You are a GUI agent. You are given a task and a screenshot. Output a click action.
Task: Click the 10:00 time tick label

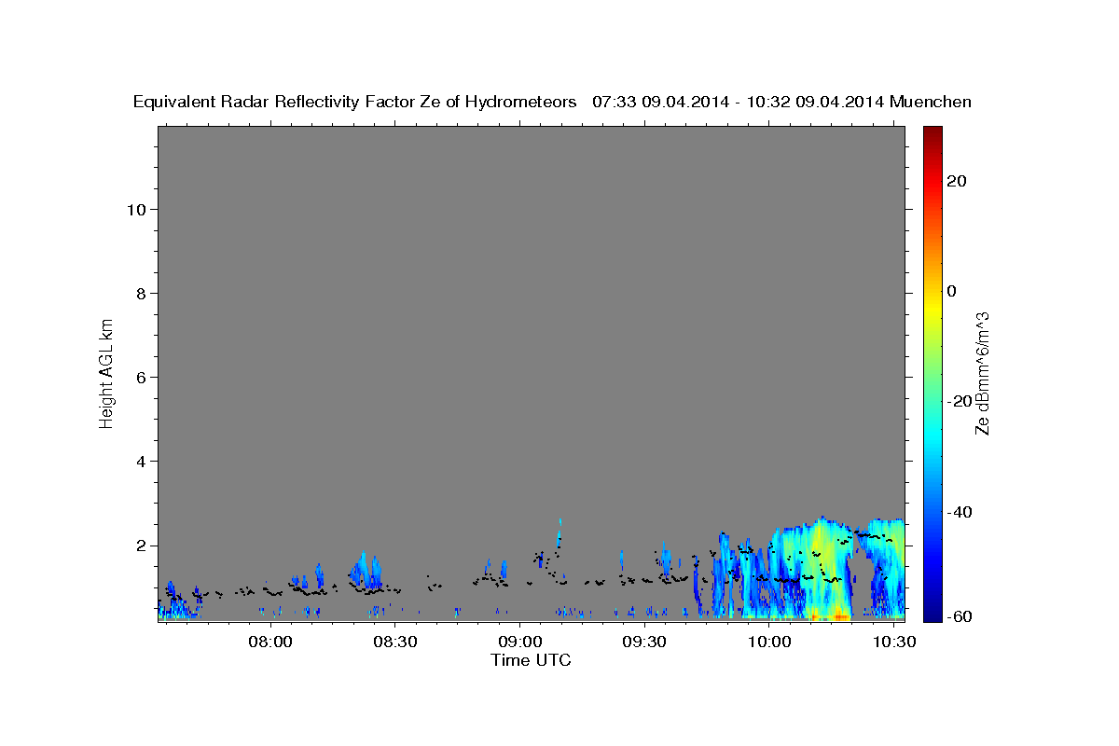[x=769, y=642]
